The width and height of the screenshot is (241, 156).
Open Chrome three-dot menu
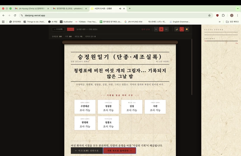tap(238, 15)
